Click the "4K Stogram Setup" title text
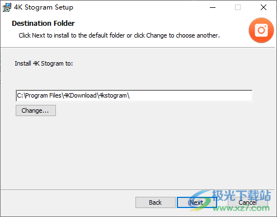Screen dimensions: 277x217 tap(44, 7)
